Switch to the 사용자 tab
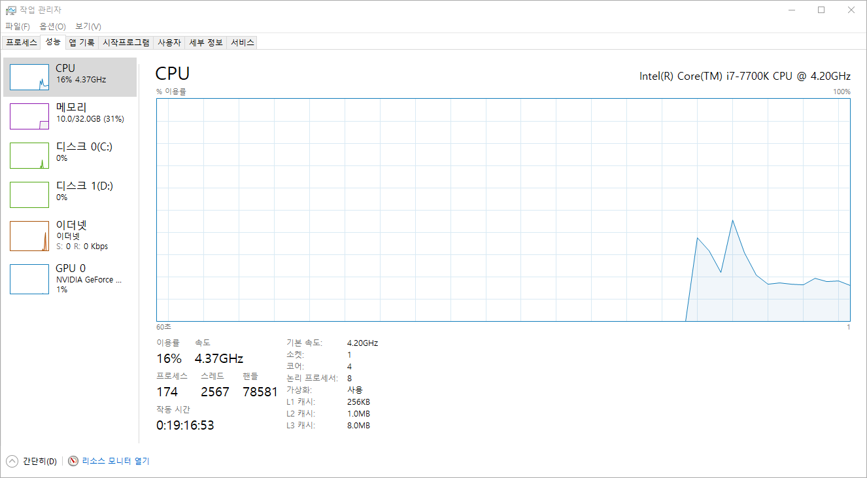The image size is (867, 478). point(169,43)
